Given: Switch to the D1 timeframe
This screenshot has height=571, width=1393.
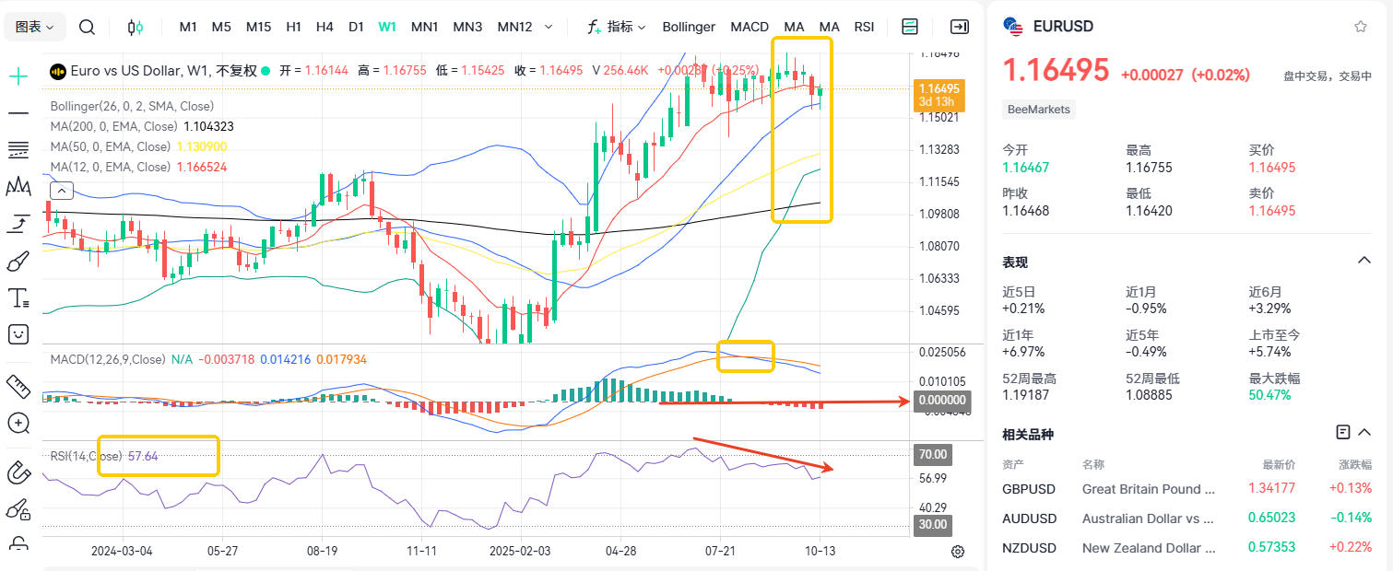Looking at the screenshot, I should pyautogui.click(x=356, y=27).
